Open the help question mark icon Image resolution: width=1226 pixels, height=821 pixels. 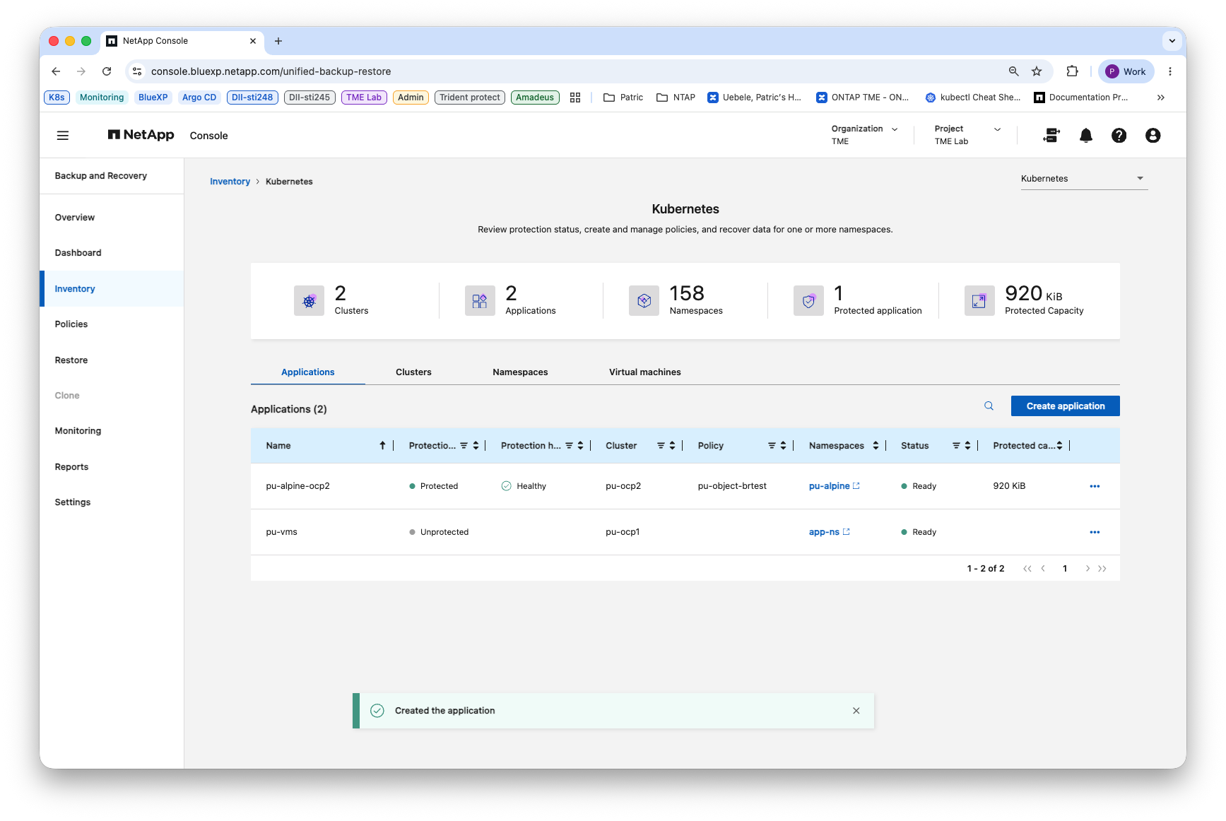[1119, 136]
